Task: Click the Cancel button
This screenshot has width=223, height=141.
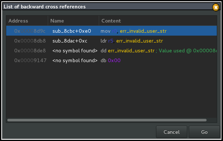Action: pyautogui.click(x=172, y=132)
